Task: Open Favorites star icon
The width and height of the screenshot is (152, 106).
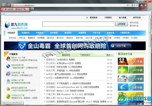Action: [145, 5]
